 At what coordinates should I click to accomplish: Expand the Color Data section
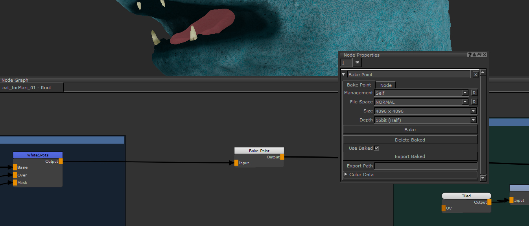tap(346, 175)
